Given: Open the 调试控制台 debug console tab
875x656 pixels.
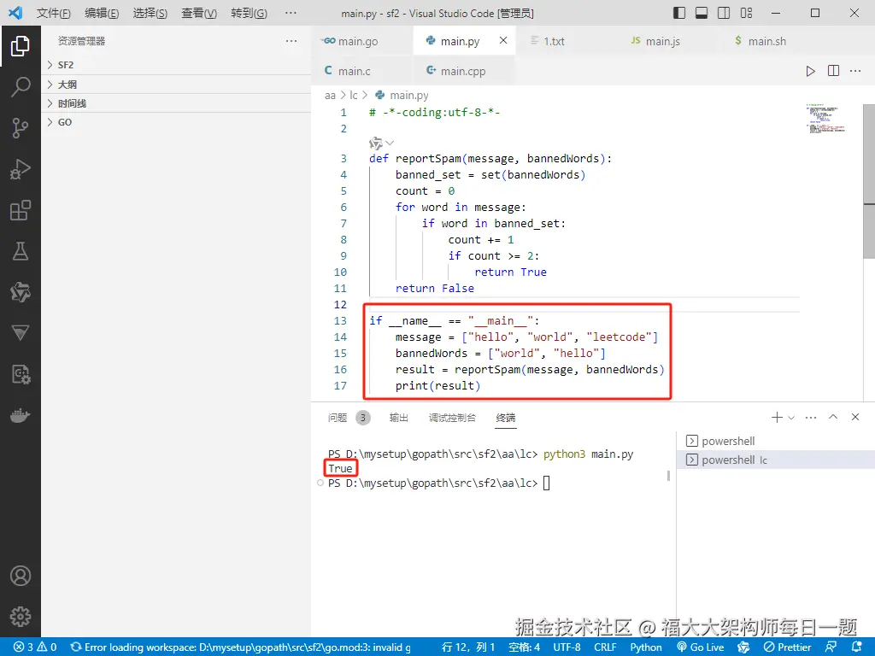Looking at the screenshot, I should click(x=452, y=417).
